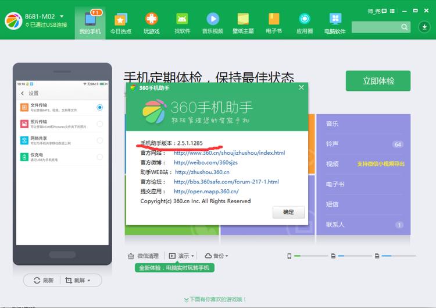
Task: Click the first SD card storage bar
Action: click(355, 256)
